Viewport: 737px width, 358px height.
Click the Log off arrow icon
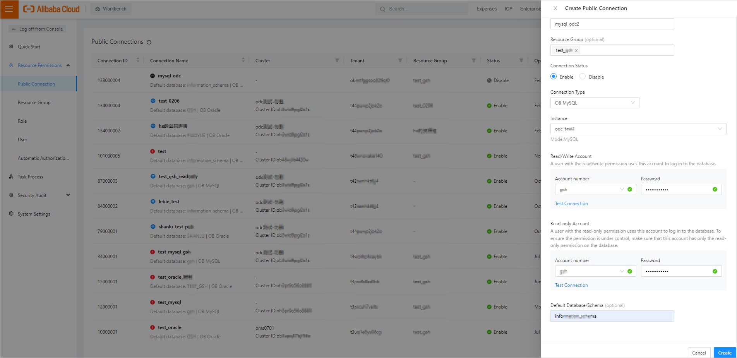14,29
